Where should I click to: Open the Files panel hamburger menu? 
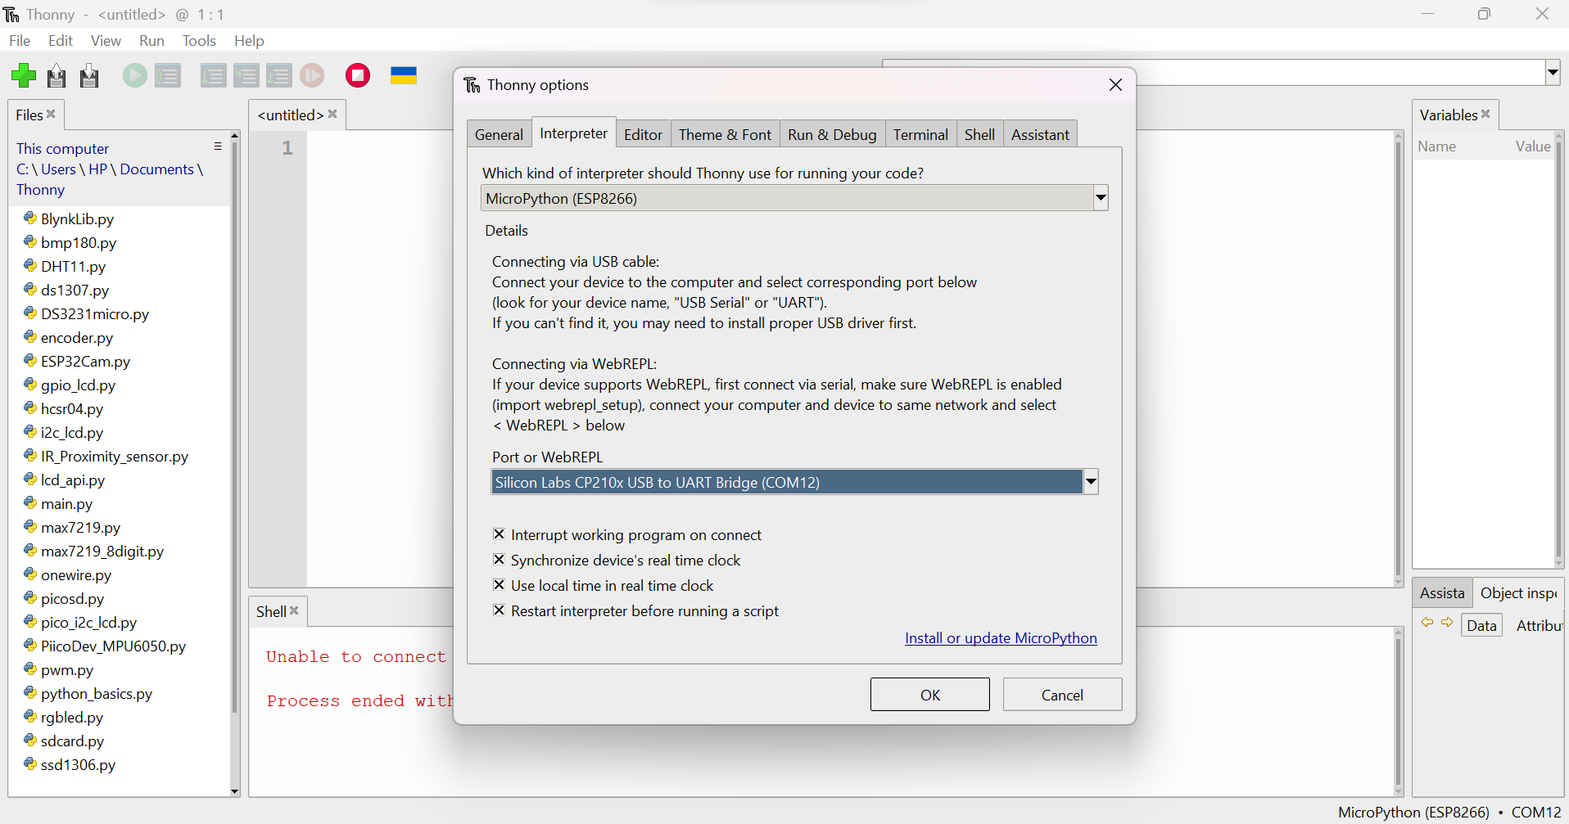218,146
